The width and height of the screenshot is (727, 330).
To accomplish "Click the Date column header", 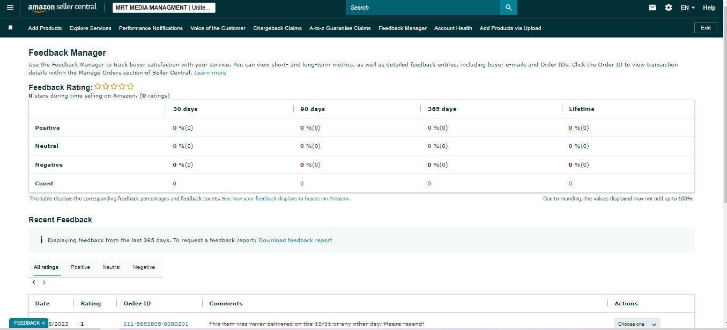I will point(42,303).
